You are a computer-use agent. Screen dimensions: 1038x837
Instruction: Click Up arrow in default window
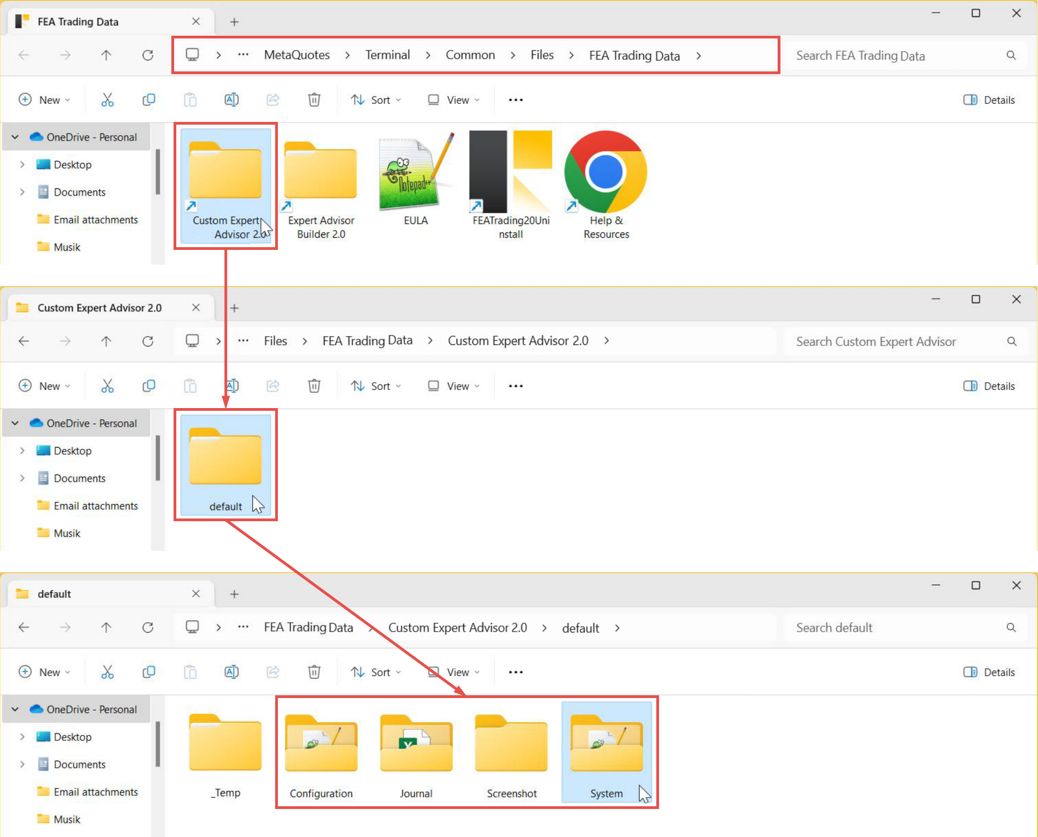click(x=106, y=627)
